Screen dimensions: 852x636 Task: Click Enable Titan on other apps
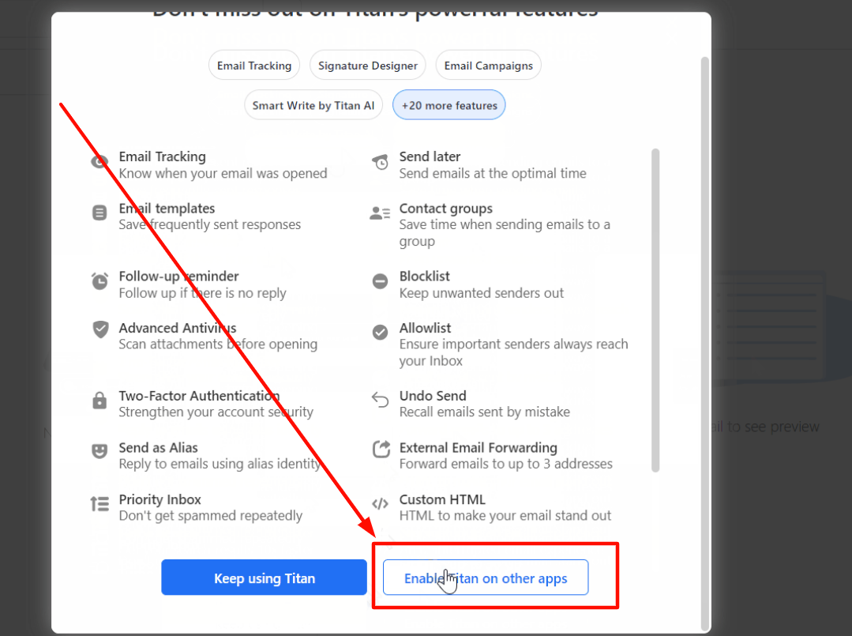pos(486,578)
